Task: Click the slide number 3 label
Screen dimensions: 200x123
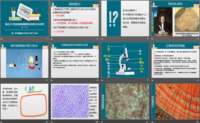Action: (x=147, y=39)
